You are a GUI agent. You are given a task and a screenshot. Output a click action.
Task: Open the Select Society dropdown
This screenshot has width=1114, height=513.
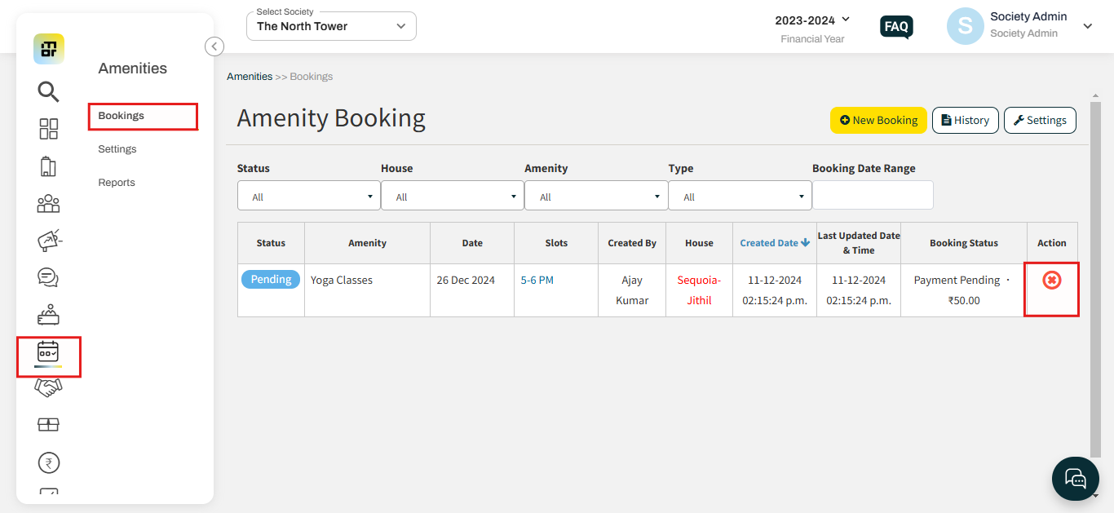pyautogui.click(x=331, y=26)
